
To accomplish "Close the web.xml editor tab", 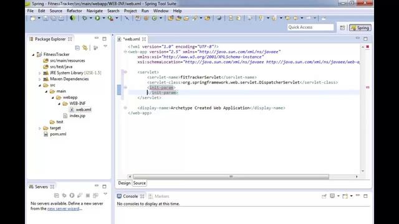I will pyautogui.click(x=144, y=39).
